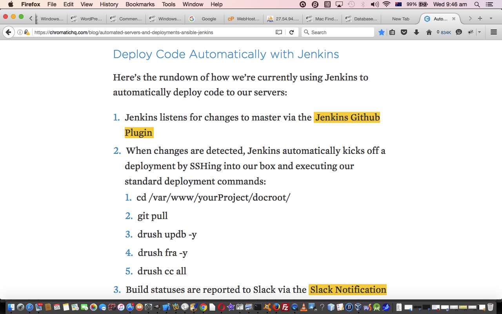The width and height of the screenshot is (502, 314).
Task: Open Calendar from the Dock
Action: [57, 307]
